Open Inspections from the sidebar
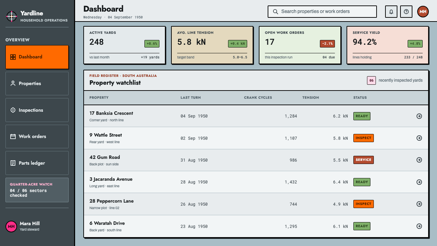The height and width of the screenshot is (246, 437). 37,110
